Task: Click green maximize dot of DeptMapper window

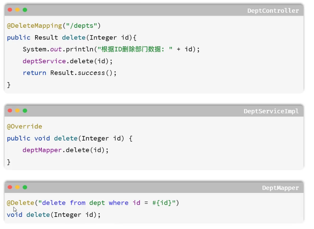Action: point(25,187)
